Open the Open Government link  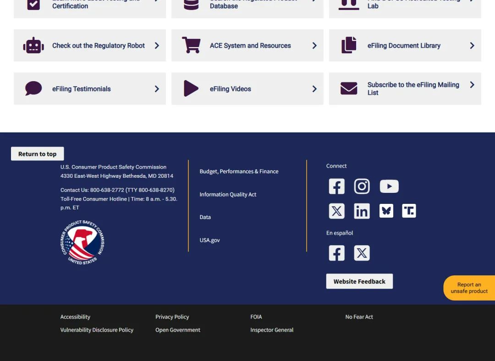178,330
